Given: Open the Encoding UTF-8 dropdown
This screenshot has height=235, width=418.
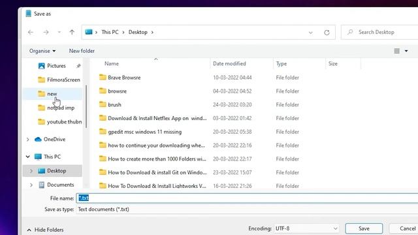Looking at the screenshot, I should (x=307, y=228).
